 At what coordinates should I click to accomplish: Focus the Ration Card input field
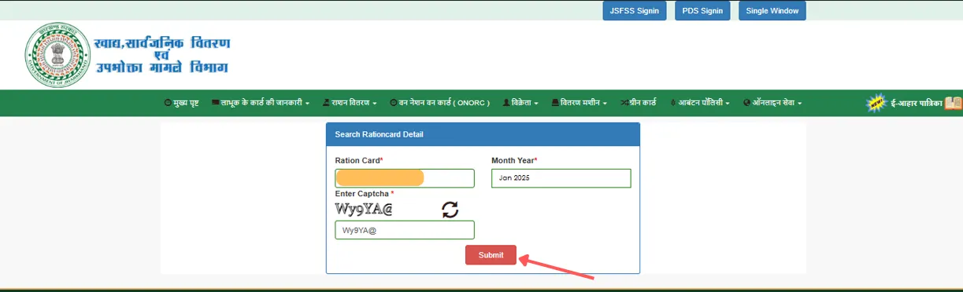click(405, 178)
